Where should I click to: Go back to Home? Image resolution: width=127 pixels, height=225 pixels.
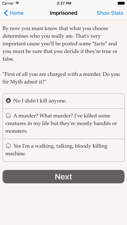tap(14, 13)
